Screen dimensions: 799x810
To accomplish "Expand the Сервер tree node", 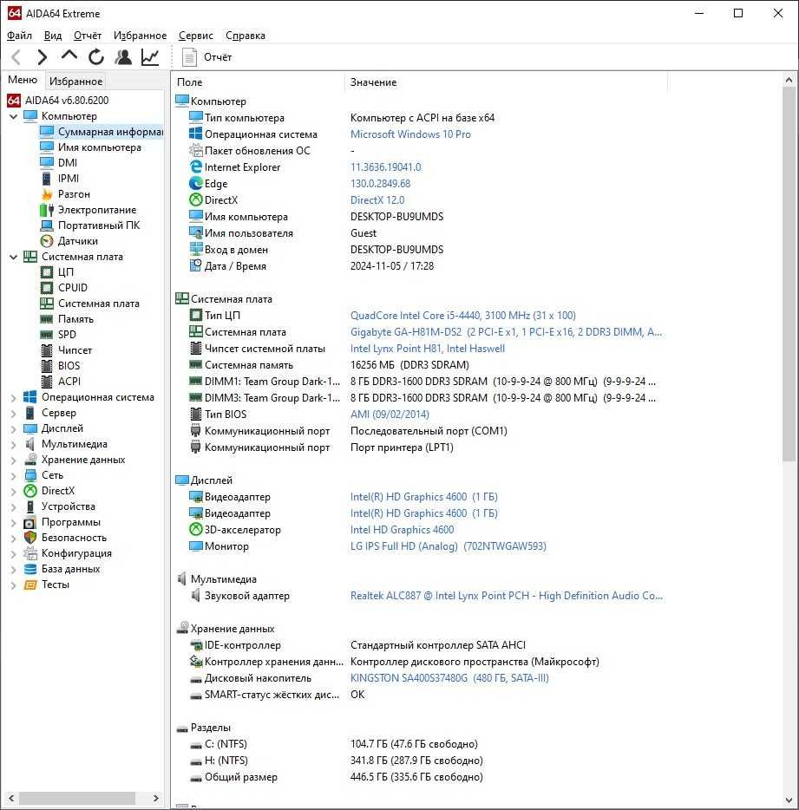I will pos(13,414).
